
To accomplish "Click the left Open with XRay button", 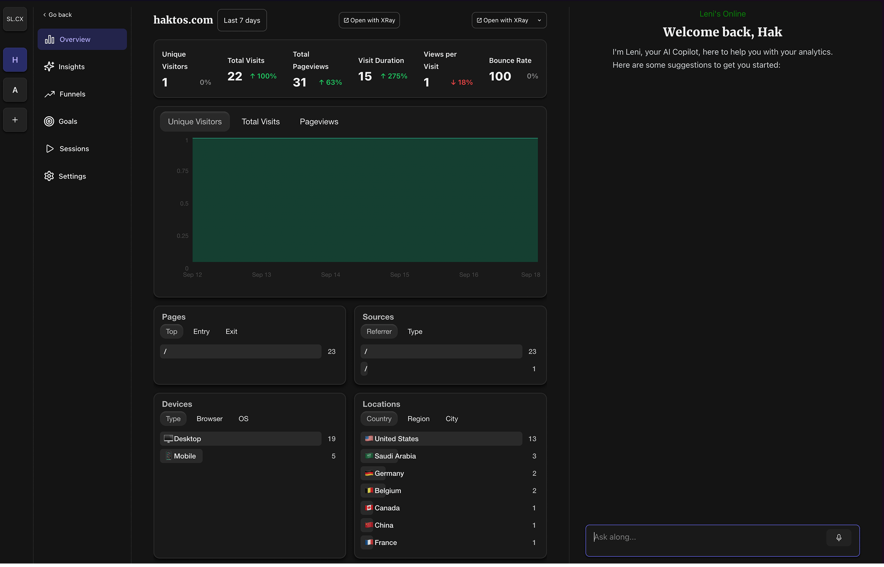I will (369, 20).
